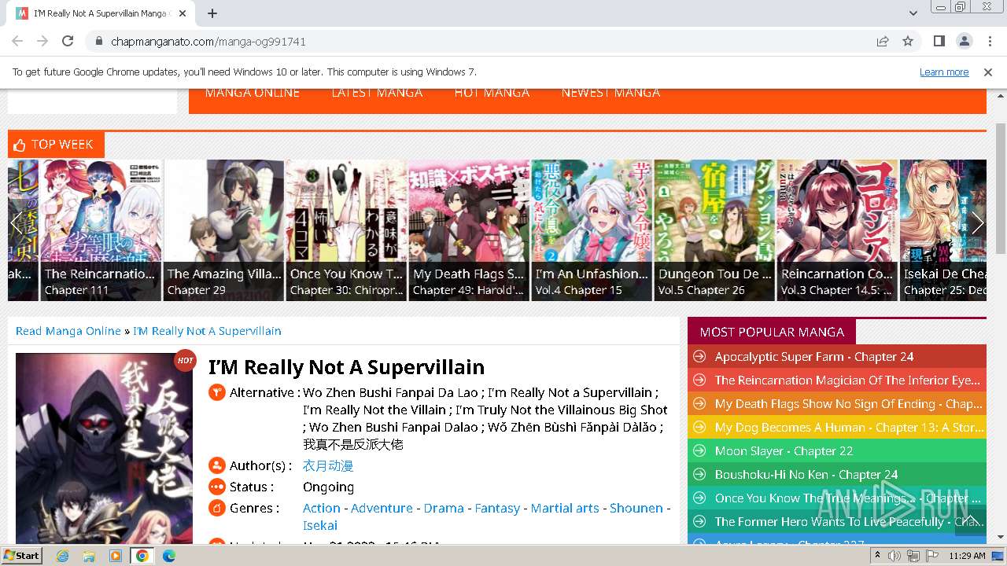The width and height of the screenshot is (1007, 566).
Task: Close the I'M Really Not A Supervillain tab
Action: [x=183, y=13]
